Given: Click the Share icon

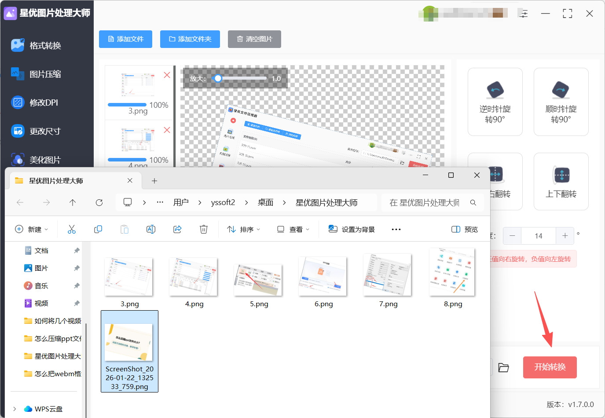Looking at the screenshot, I should [x=177, y=229].
